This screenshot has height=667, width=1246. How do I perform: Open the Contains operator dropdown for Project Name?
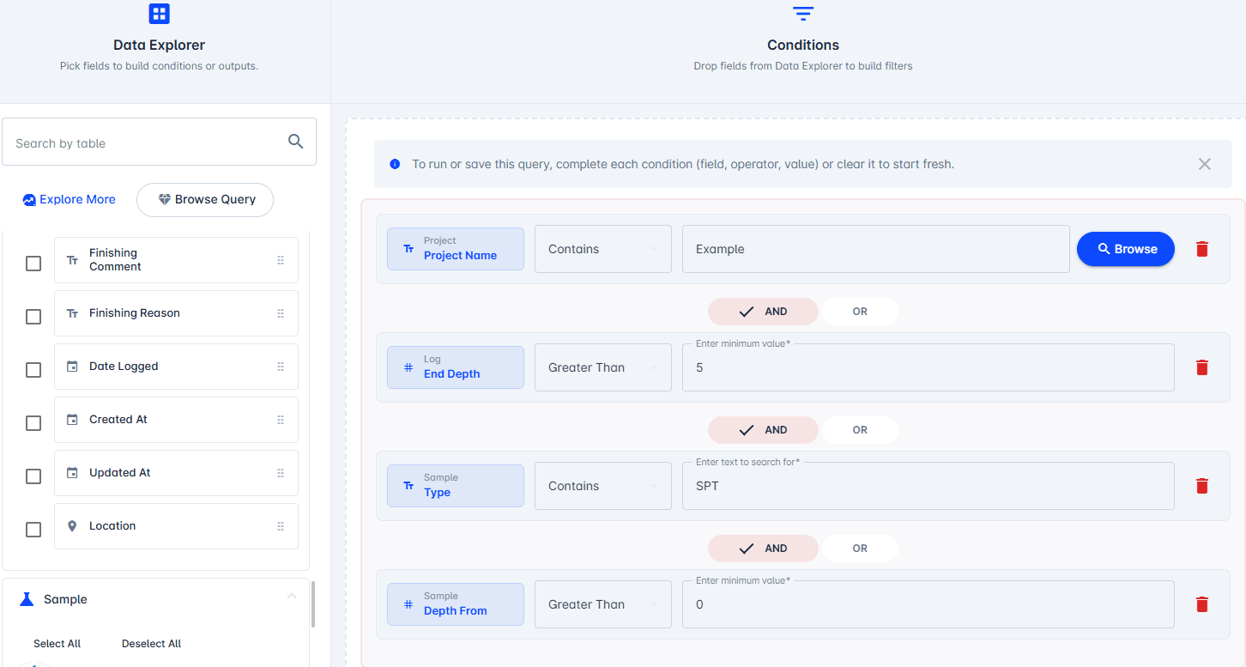click(x=603, y=249)
